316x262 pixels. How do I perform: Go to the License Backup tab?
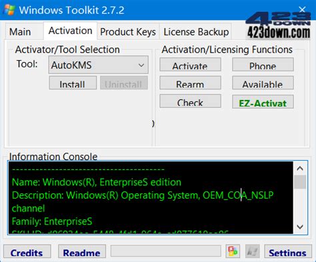[196, 32]
